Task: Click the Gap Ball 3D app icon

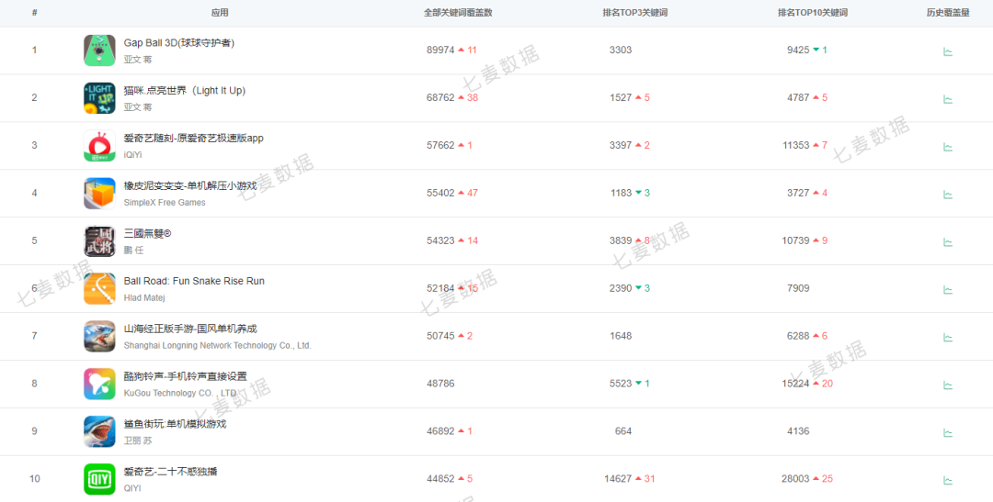Action: pos(99,50)
